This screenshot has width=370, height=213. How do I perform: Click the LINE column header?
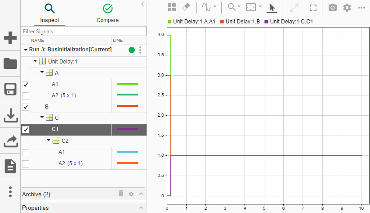tap(129, 41)
